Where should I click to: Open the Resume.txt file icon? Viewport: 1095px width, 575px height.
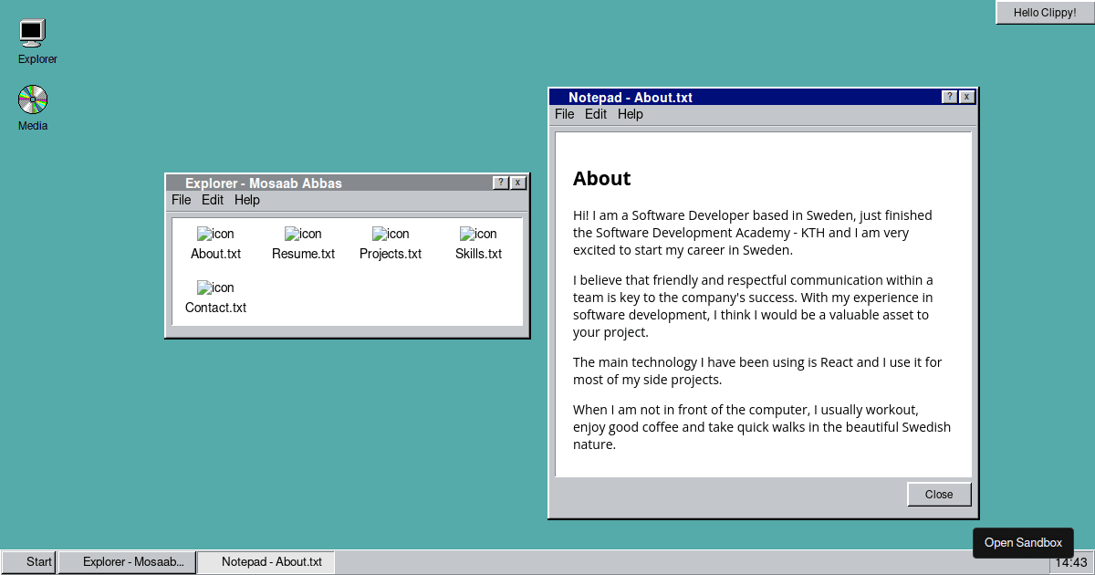pyautogui.click(x=303, y=244)
